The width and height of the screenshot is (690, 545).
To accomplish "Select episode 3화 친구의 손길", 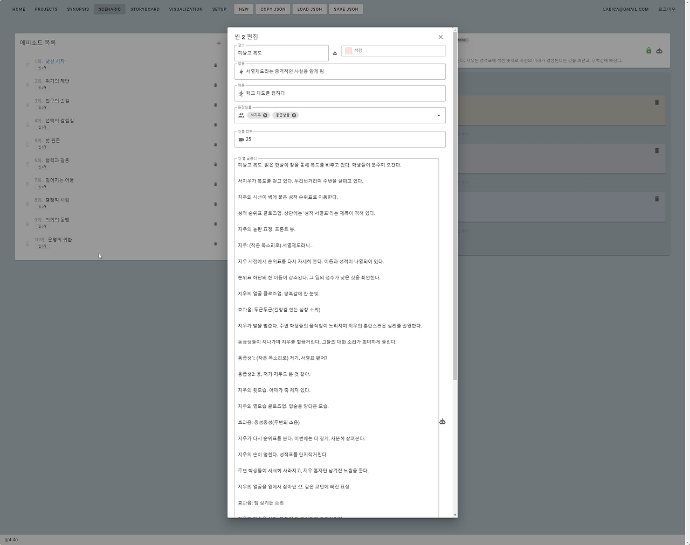I will pyautogui.click(x=52, y=101).
